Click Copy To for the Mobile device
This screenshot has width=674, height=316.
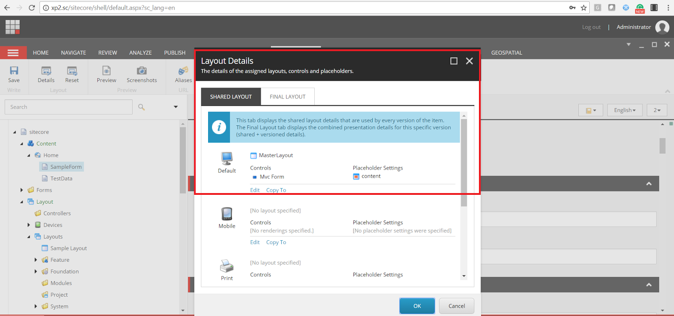click(276, 242)
